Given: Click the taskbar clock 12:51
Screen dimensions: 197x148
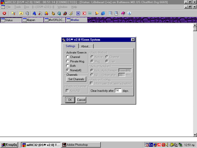Looking at the screenshot, I should click(189, 145).
